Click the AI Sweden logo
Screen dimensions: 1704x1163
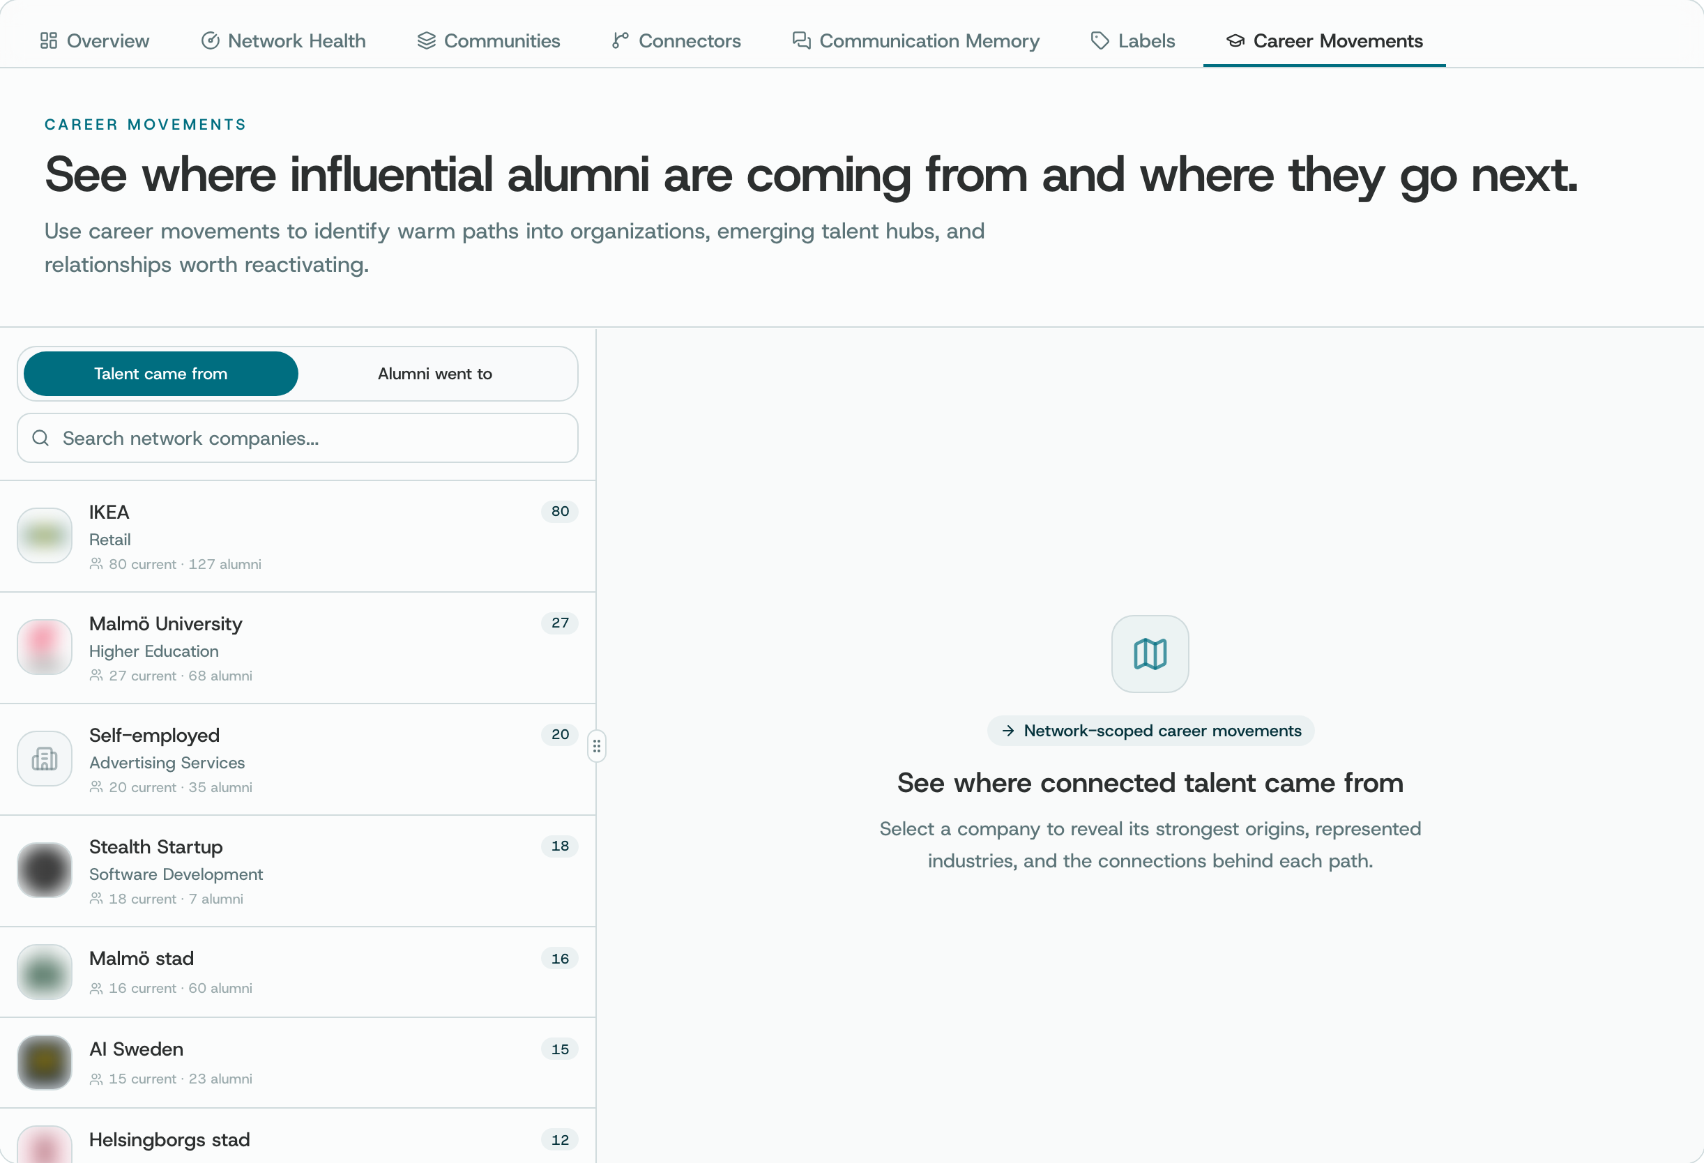pyautogui.click(x=45, y=1063)
